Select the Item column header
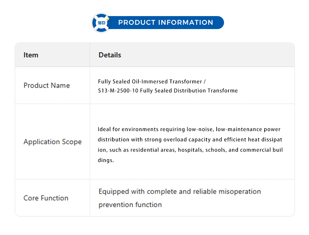The image size is (309, 235). pyautogui.click(x=31, y=55)
